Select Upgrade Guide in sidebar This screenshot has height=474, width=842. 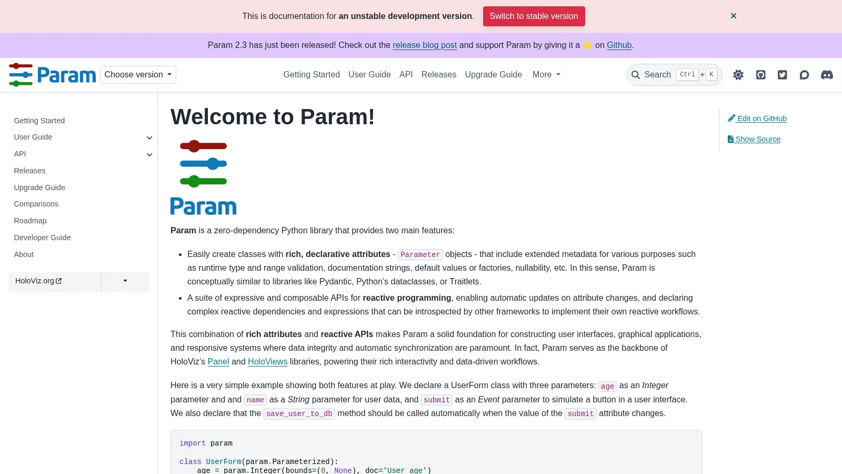(x=39, y=187)
